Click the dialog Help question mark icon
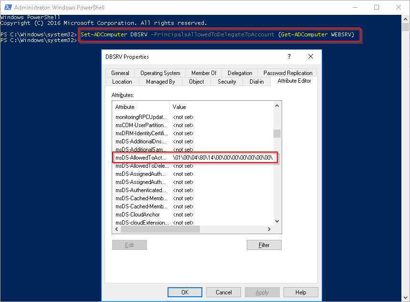This screenshot has height=302, width=410. (289, 56)
